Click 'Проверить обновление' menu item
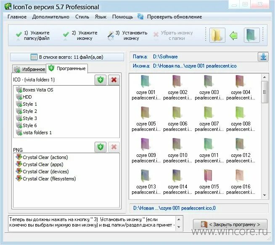This screenshot has height=245, width=275. (175, 17)
